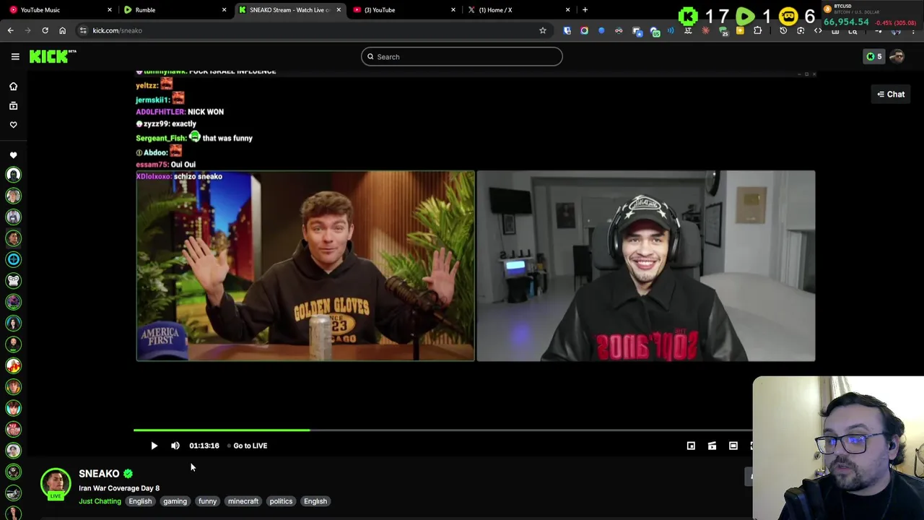Select the minecraft tag
Viewport: 924px width, 520px height.
click(x=243, y=501)
